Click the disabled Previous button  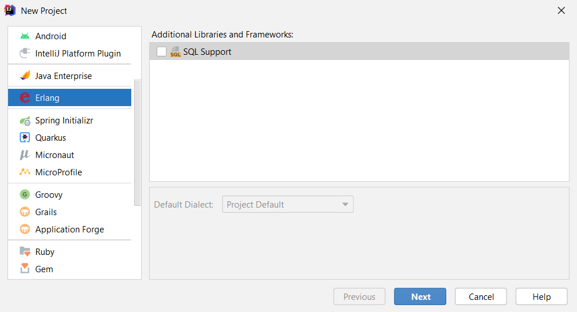click(x=360, y=296)
